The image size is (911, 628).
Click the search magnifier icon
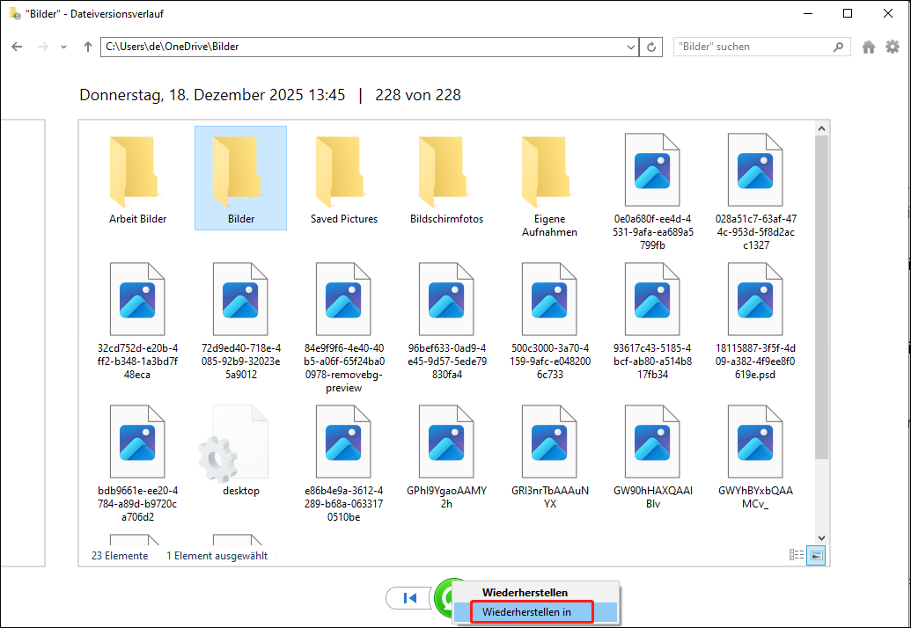(838, 47)
